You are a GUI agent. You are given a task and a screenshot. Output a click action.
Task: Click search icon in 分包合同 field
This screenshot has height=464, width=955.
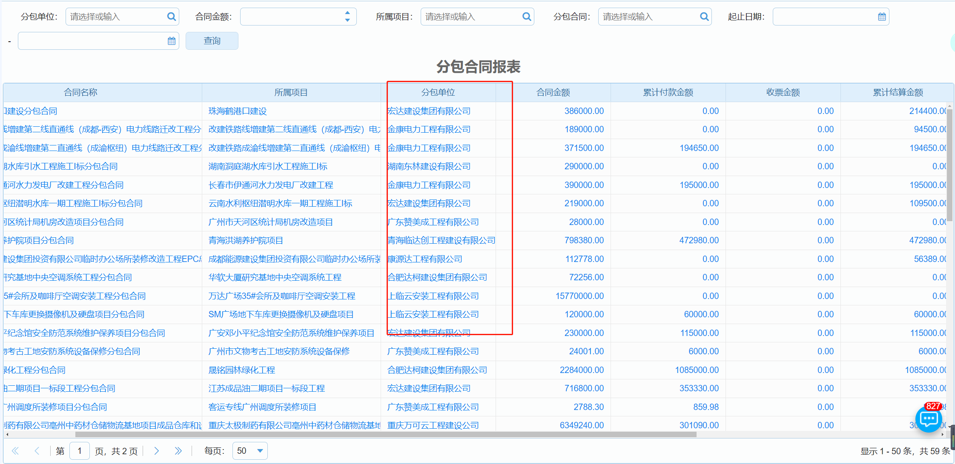(x=704, y=17)
